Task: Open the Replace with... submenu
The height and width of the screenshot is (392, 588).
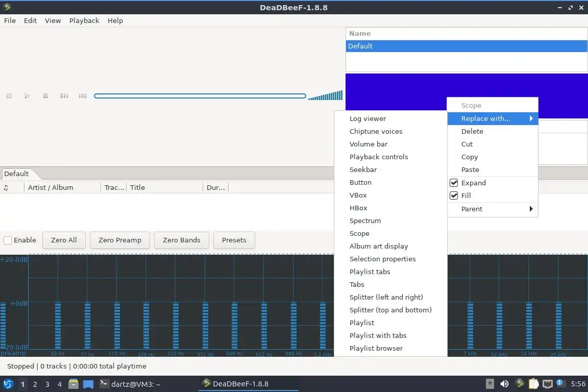Action: pos(493,118)
